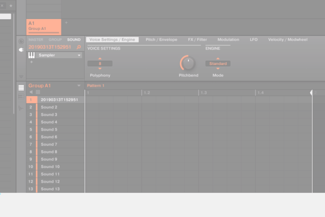Screen dimensions: 325x217
Task: Open the Sampler plug-in dropdown
Action: (x=79, y=55)
